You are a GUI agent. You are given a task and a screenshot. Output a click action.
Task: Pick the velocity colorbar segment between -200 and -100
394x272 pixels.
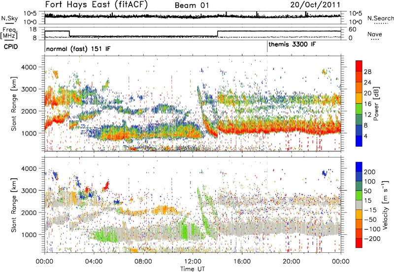point(359,233)
